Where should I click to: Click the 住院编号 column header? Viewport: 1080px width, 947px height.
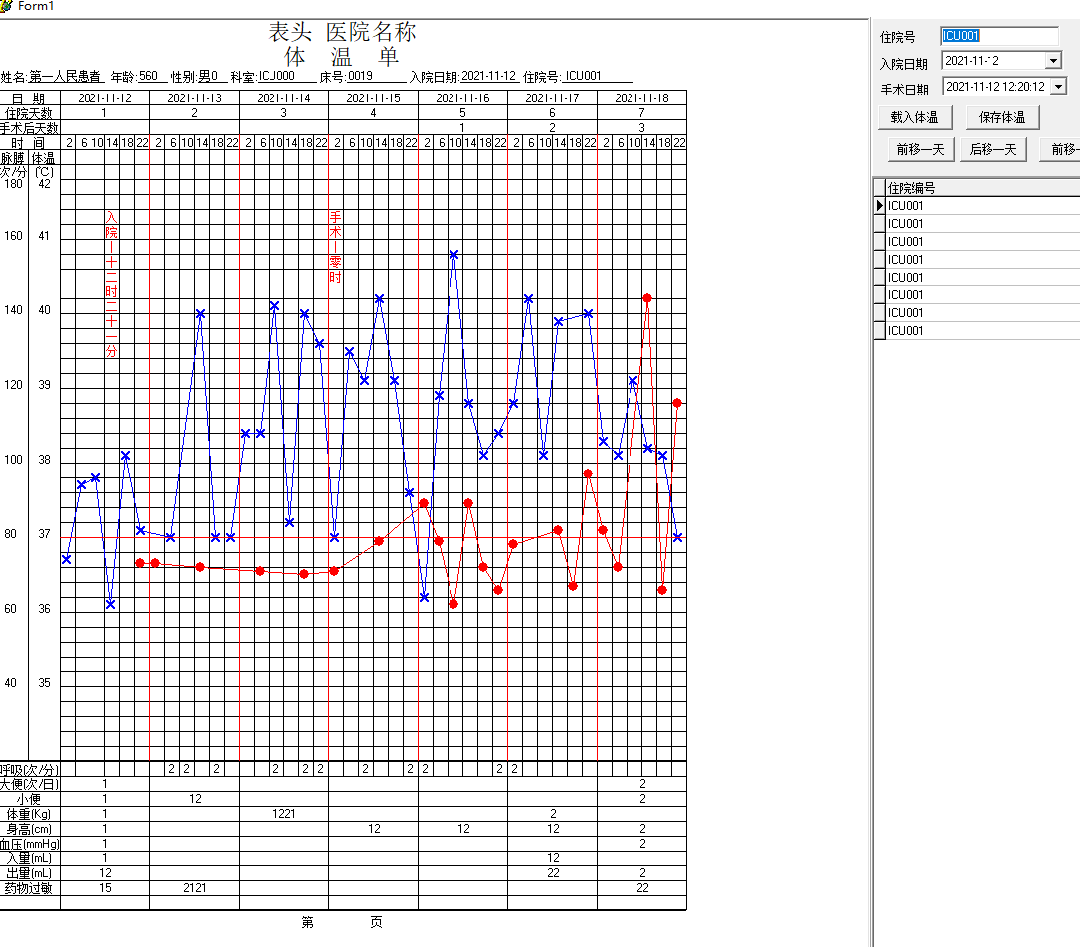coord(983,187)
